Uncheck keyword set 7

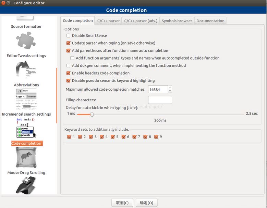tap(134, 137)
